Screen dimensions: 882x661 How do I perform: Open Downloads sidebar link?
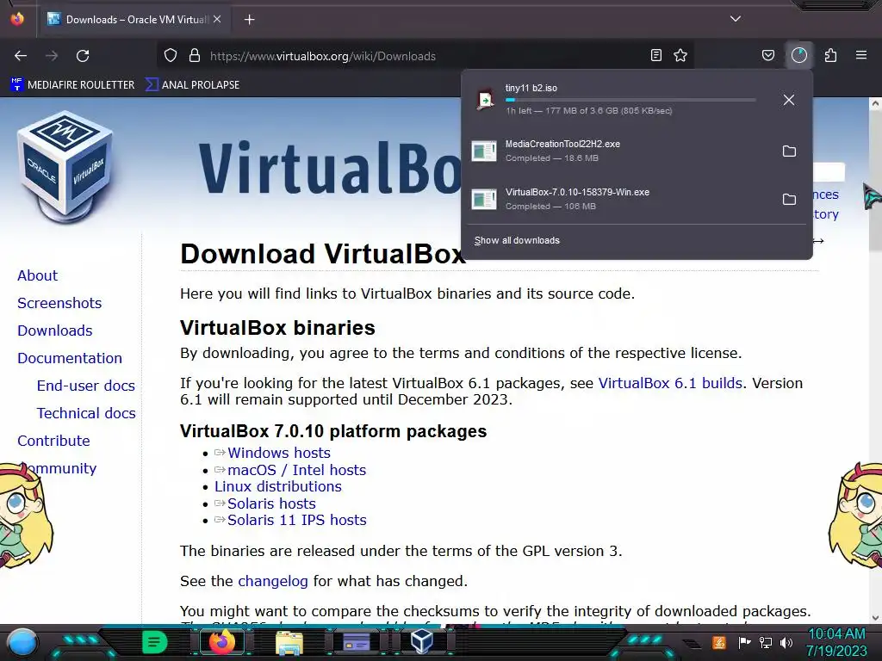pyautogui.click(x=54, y=330)
